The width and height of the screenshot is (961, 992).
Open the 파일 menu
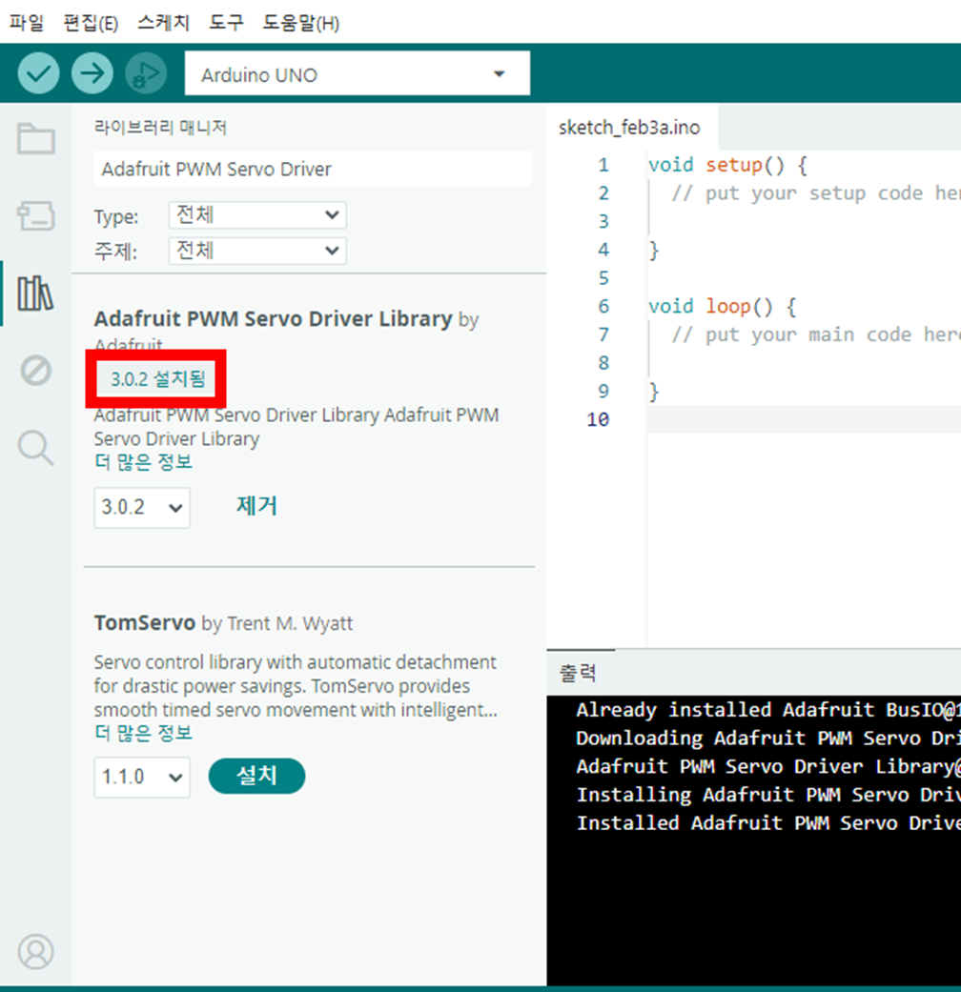(x=27, y=23)
